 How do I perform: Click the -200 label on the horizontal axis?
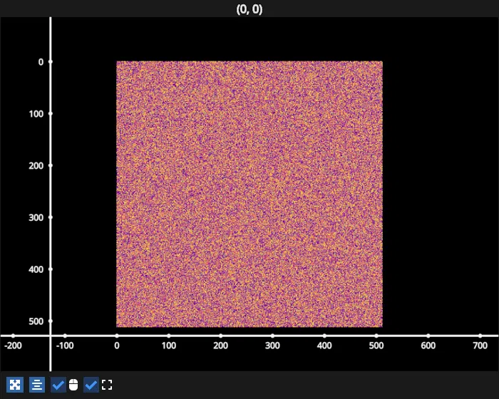point(13,346)
